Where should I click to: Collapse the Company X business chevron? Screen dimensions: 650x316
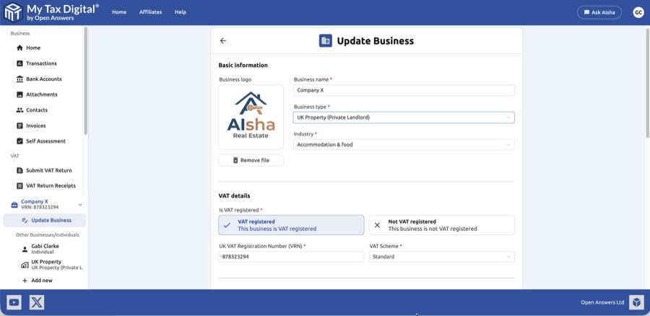[80, 205]
